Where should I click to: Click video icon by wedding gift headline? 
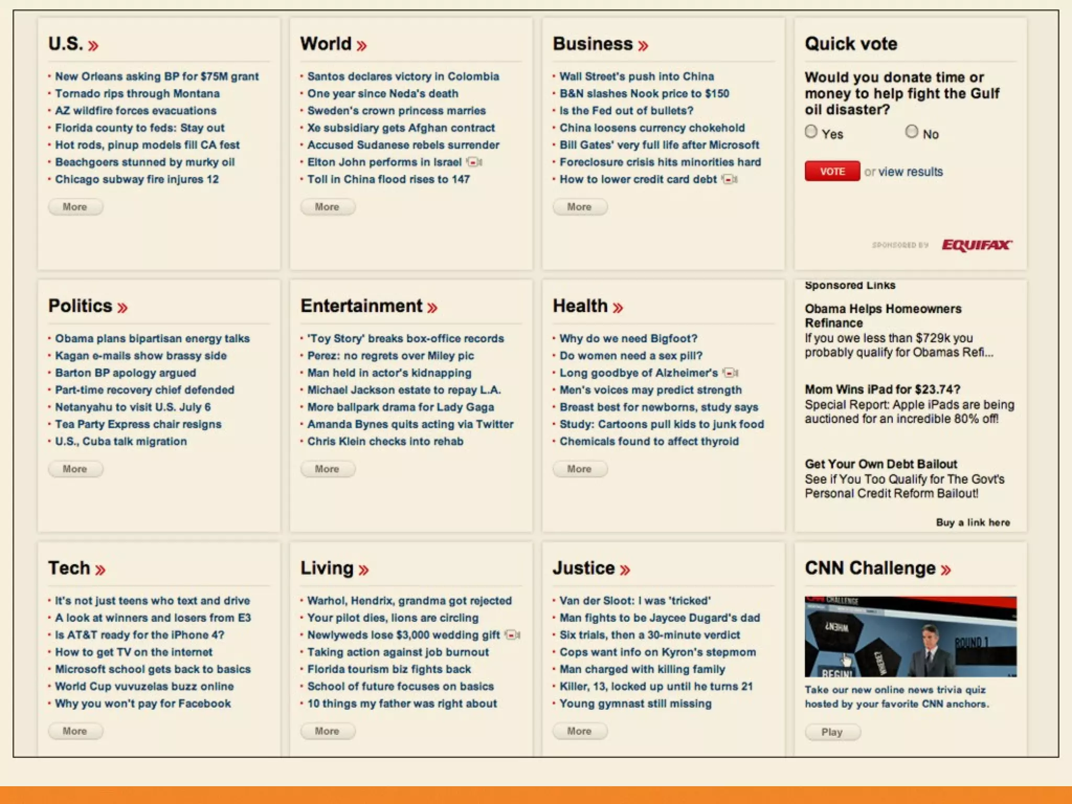(512, 635)
